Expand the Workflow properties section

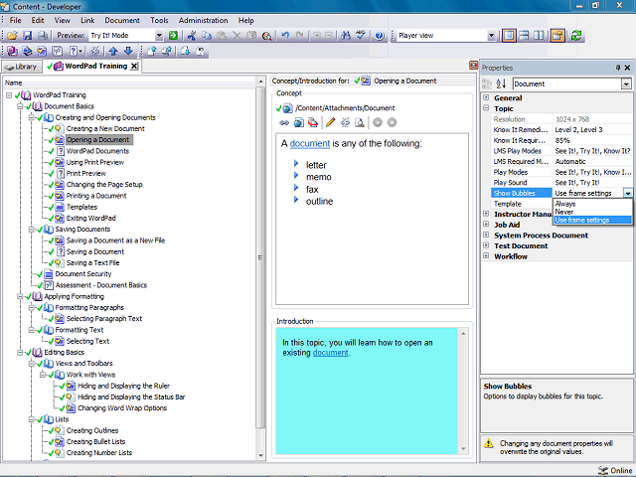click(x=486, y=256)
